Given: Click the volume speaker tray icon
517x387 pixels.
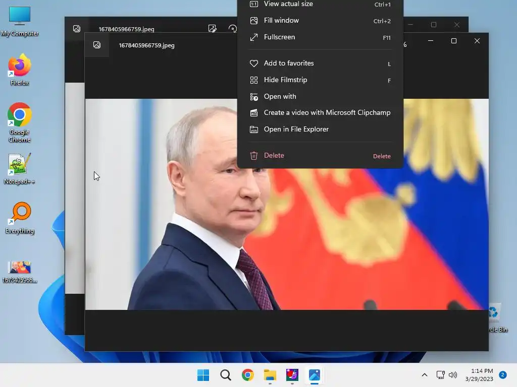Looking at the screenshot, I should click(453, 375).
